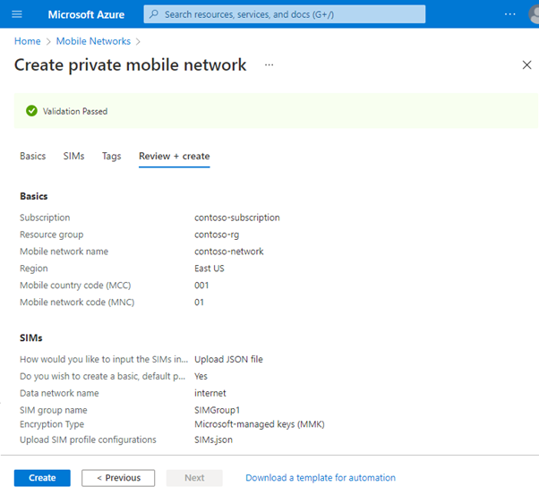
Task: Select the East US region value
Action: 210,269
